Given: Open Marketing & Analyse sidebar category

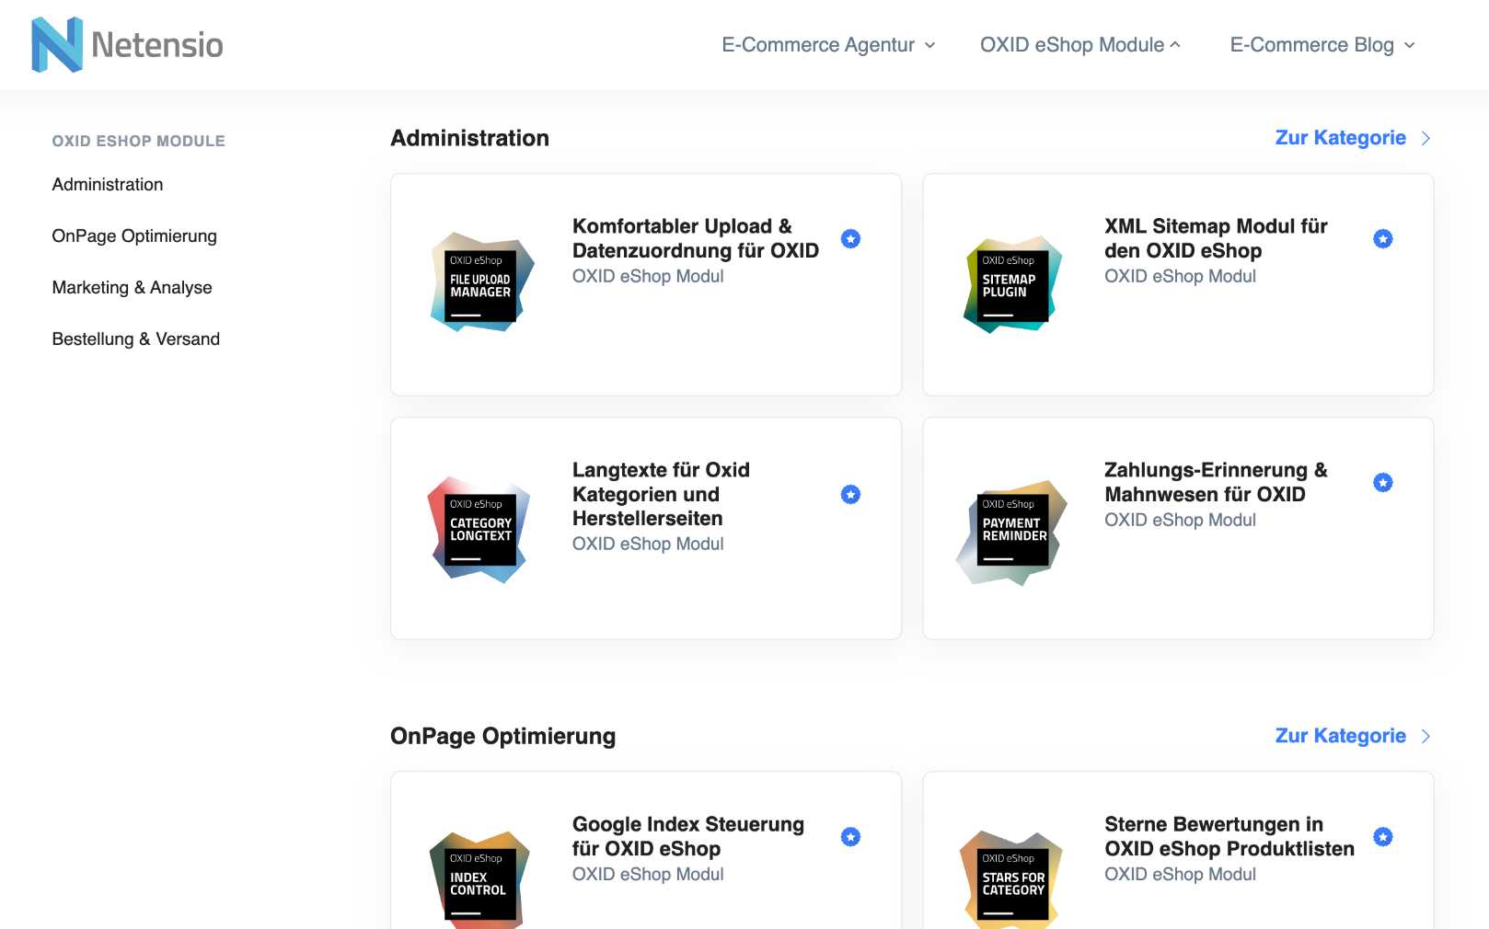Looking at the screenshot, I should click(133, 288).
